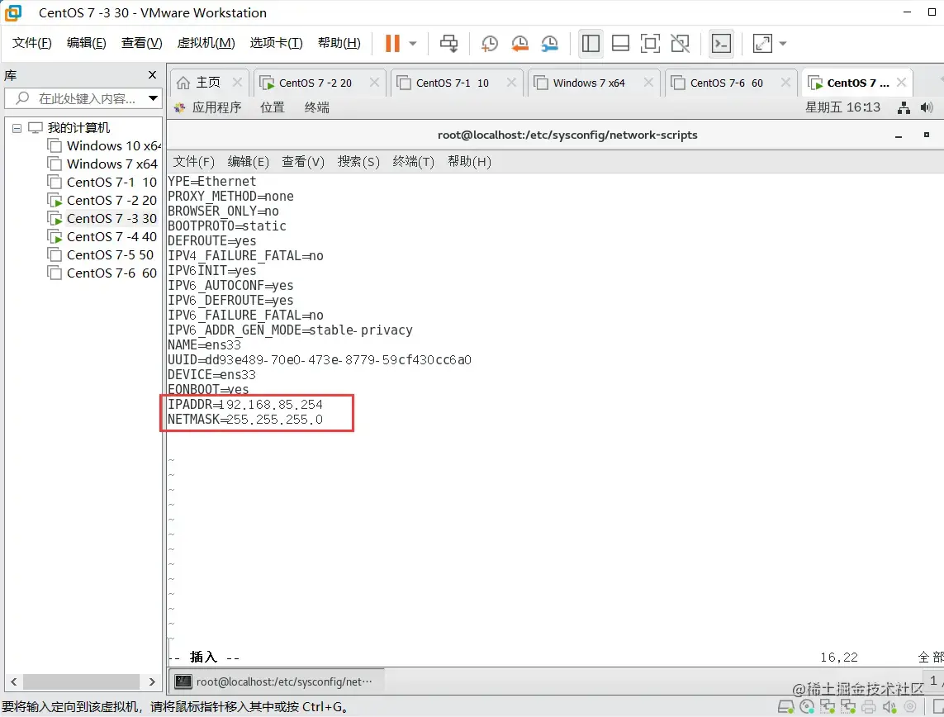Close the CentOS 7-6 60 tab
944x717 pixels.
[785, 83]
